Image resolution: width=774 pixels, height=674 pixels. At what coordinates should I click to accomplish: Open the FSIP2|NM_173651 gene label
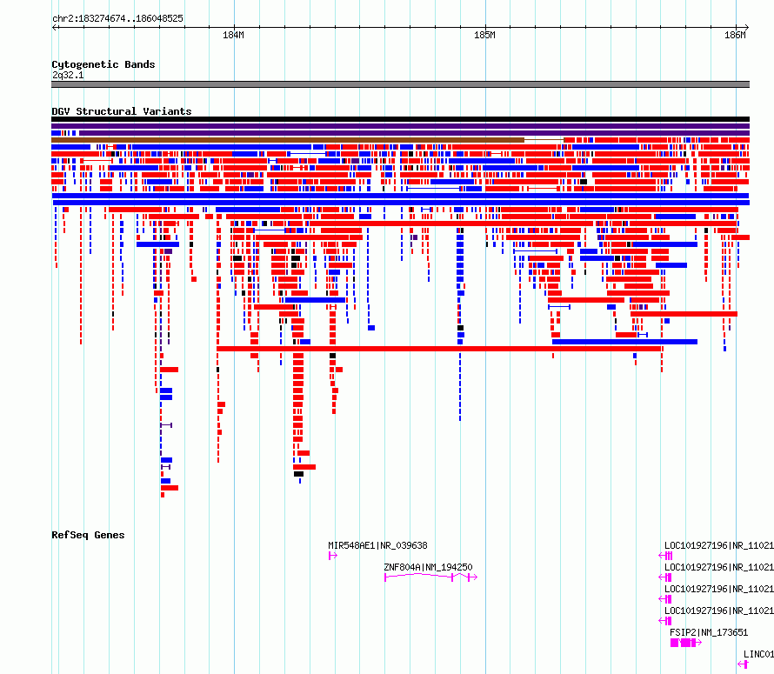click(709, 632)
